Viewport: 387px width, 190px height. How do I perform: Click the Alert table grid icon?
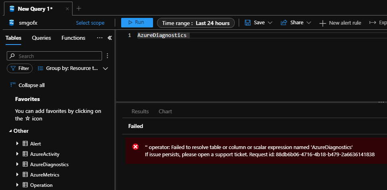[x=25, y=143]
